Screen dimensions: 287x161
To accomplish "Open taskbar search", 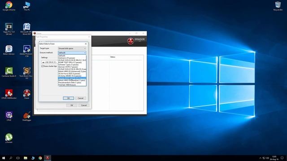I will point(11,158).
